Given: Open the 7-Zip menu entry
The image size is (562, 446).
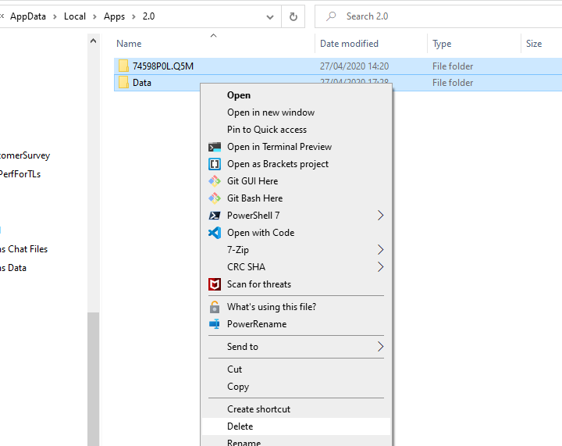Looking at the screenshot, I should coord(296,250).
